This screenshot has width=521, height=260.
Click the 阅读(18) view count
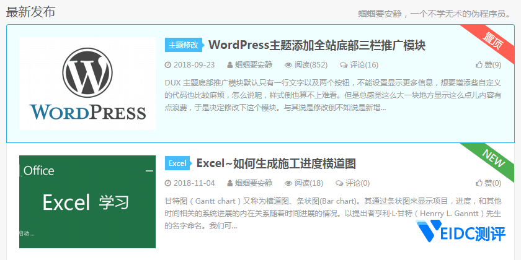309,183
